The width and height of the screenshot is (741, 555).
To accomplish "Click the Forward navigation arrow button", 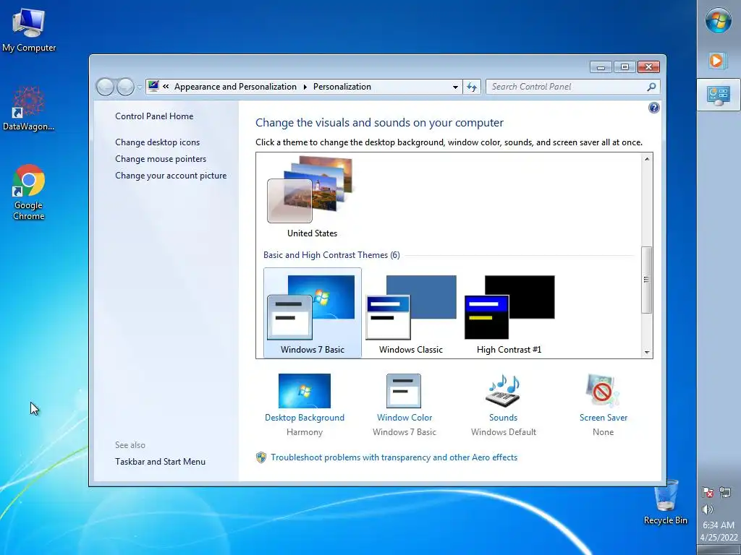I will click(125, 87).
